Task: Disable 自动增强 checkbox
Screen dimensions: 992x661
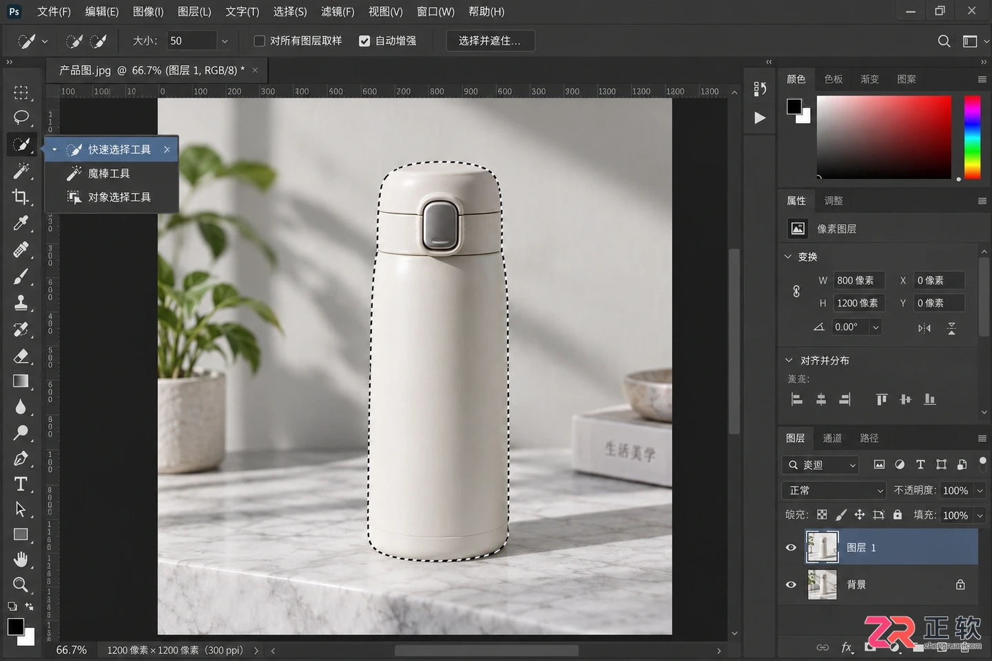Action: [365, 41]
